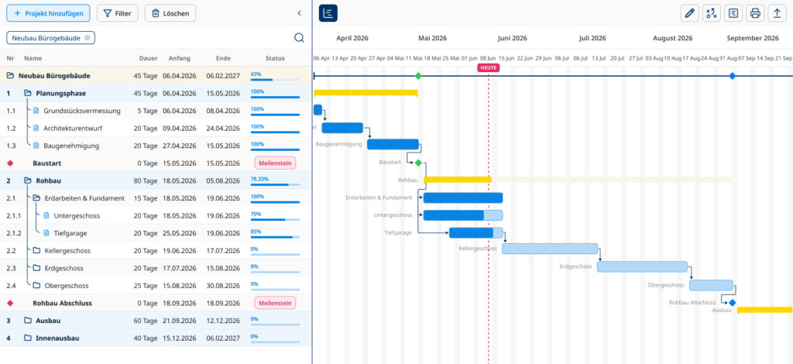Select the Obergeschoss bar in the Gantt chart
This screenshot has width=793, height=364.
(711, 285)
